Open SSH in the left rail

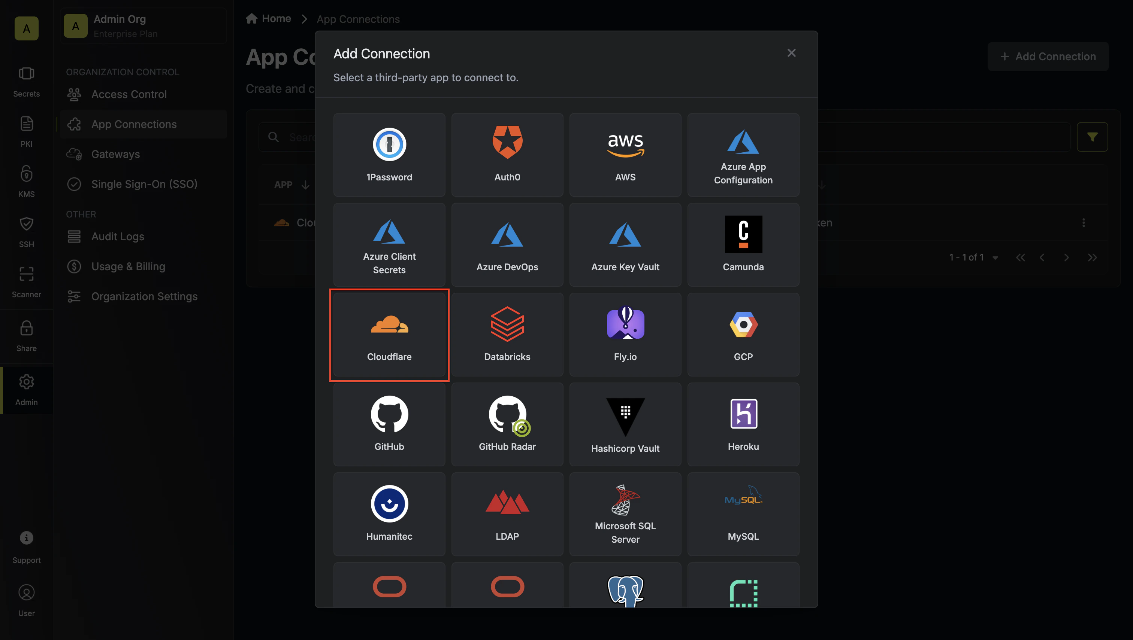(26, 232)
